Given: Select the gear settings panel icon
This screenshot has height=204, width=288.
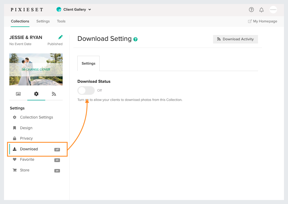Looking at the screenshot, I should 36,94.
